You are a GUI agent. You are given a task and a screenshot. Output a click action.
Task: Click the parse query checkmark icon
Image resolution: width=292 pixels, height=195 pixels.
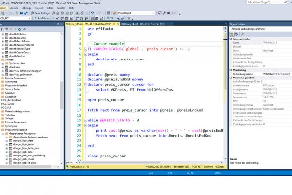point(57,18)
